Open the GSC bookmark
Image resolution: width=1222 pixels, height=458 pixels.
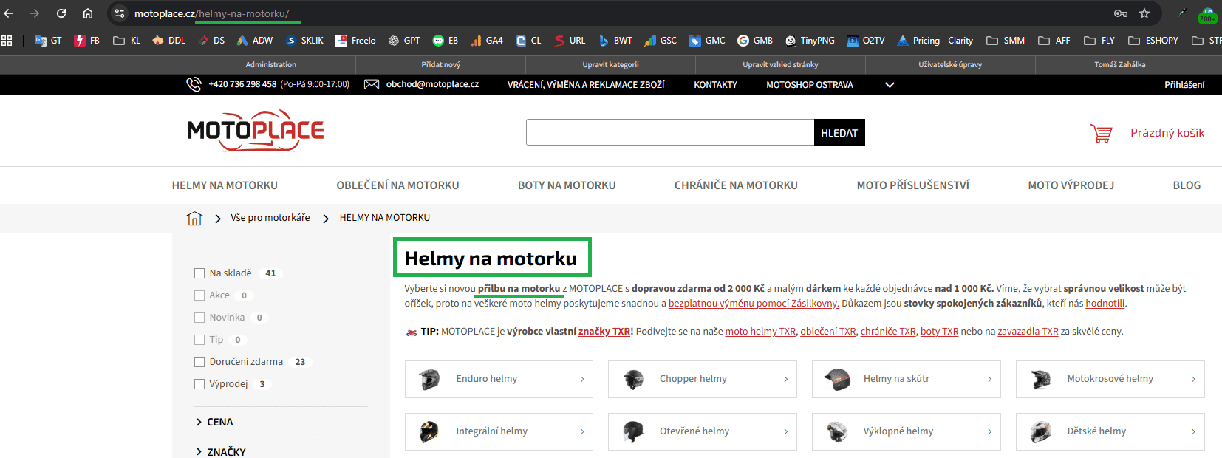[x=661, y=41]
